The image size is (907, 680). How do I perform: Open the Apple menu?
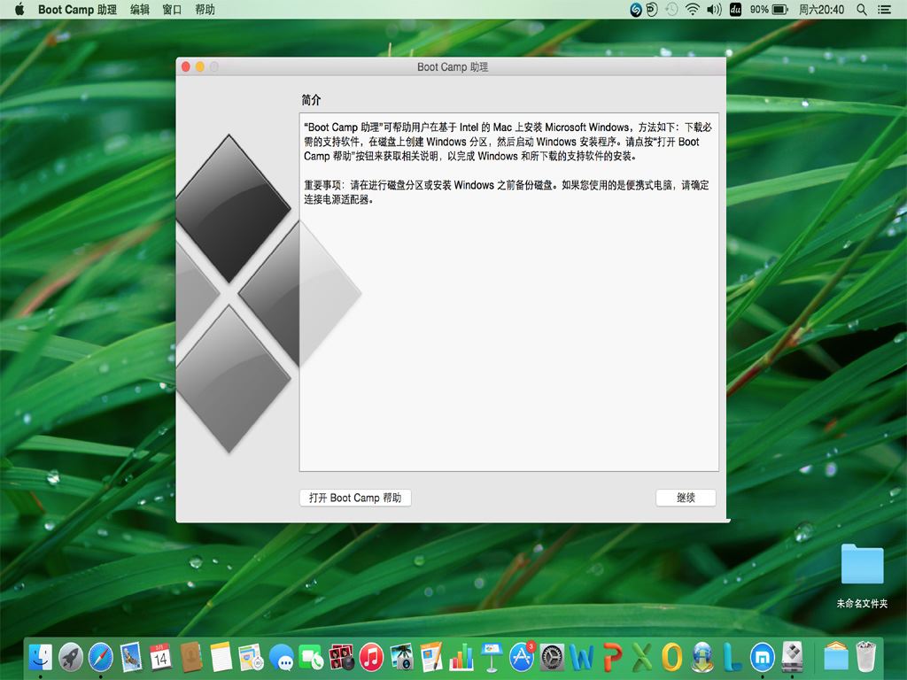19,9
